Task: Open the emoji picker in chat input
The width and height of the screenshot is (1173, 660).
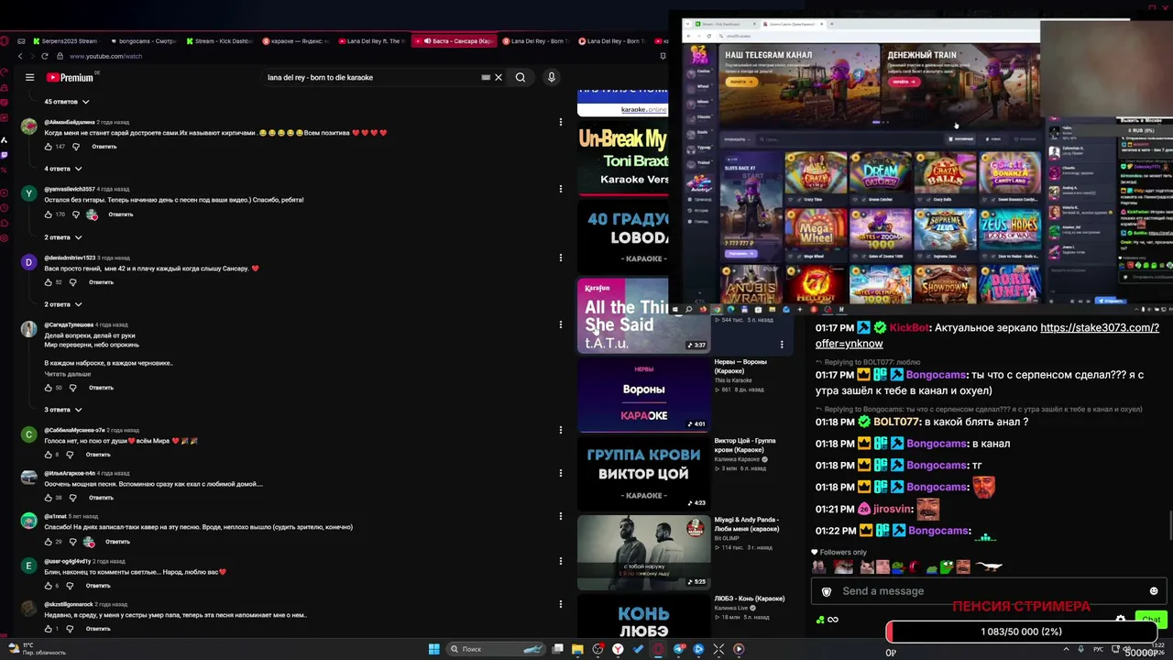Action: [x=1154, y=591]
